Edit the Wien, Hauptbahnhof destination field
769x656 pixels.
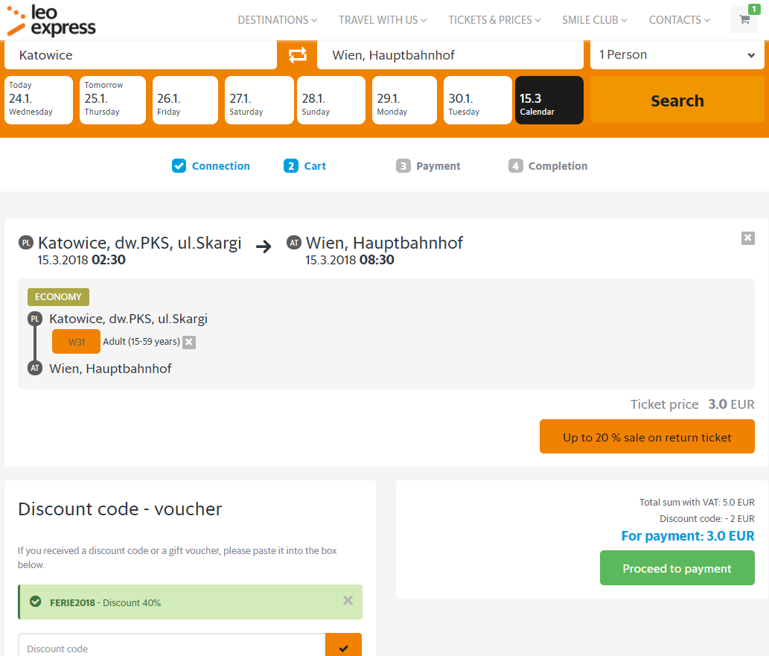(450, 55)
